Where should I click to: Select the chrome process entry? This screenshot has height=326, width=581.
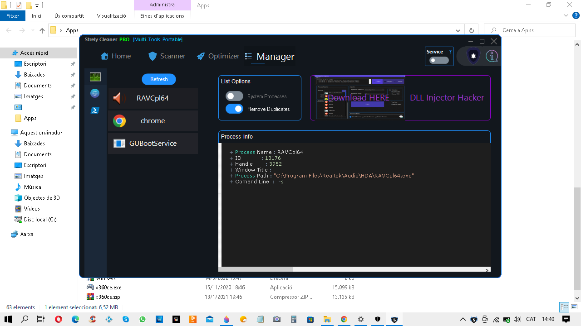(x=153, y=121)
